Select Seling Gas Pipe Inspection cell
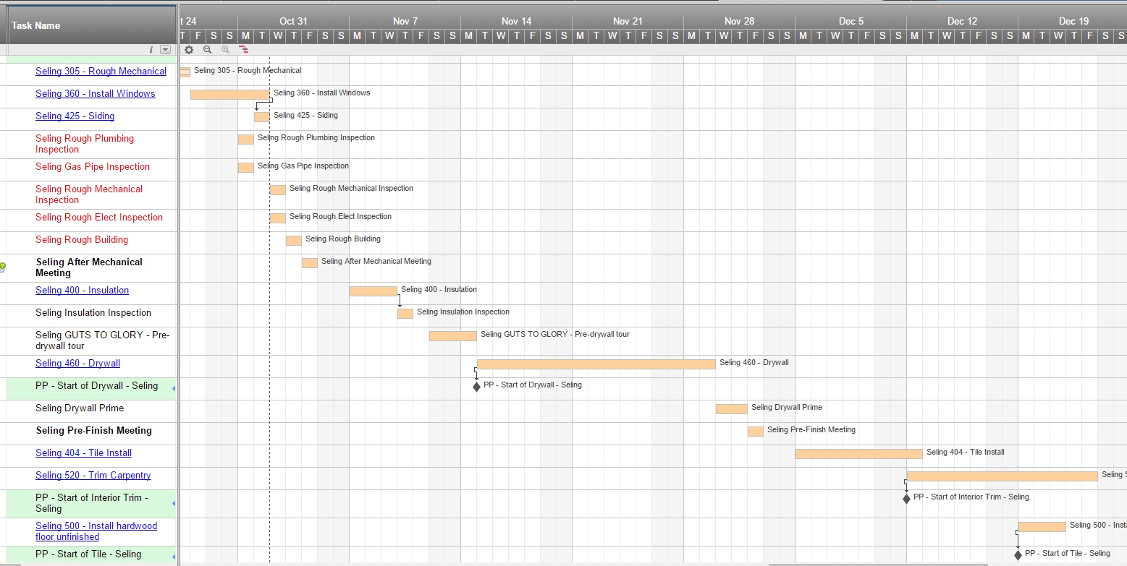This screenshot has height=566, width=1127. [91, 170]
